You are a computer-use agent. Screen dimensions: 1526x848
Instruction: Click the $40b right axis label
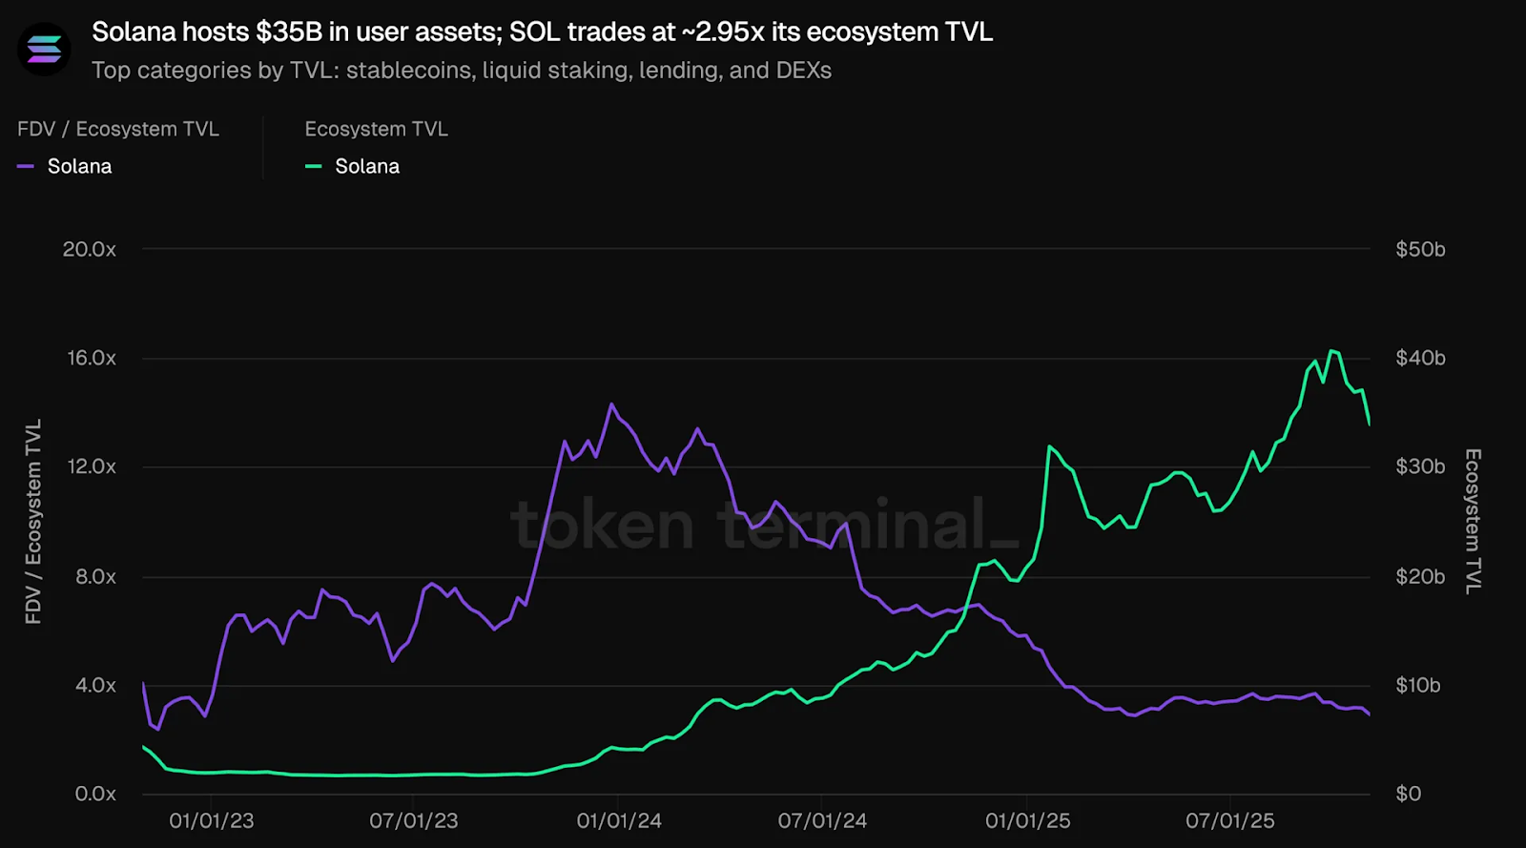pyautogui.click(x=1420, y=359)
